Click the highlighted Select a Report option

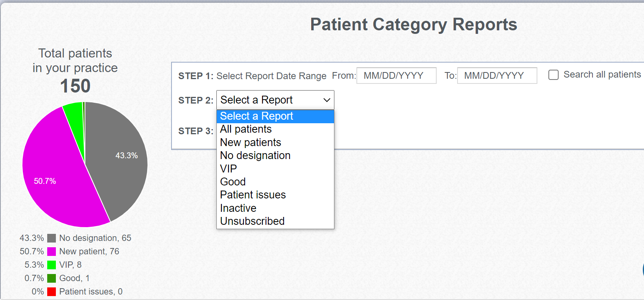(x=275, y=116)
